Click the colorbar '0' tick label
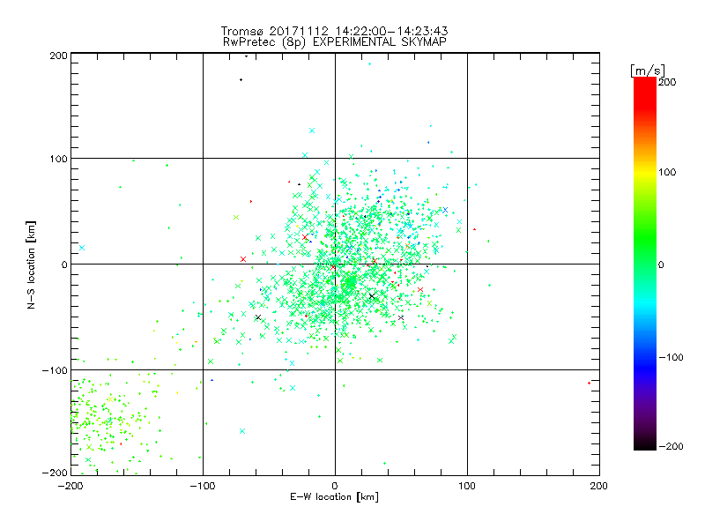705x529 pixels. [x=661, y=265]
